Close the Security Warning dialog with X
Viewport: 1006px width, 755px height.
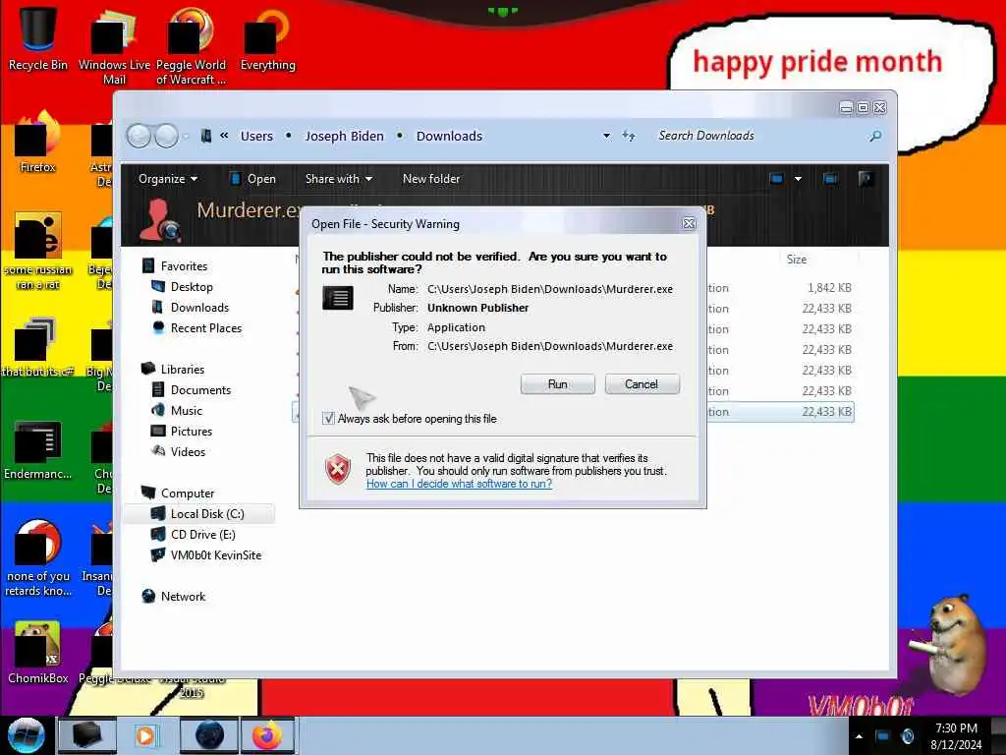689,223
